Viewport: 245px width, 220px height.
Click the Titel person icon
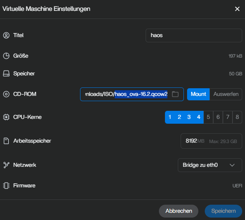coord(6,35)
